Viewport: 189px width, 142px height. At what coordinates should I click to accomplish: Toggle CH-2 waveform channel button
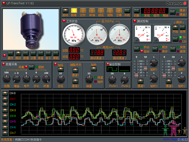pos(5,105)
